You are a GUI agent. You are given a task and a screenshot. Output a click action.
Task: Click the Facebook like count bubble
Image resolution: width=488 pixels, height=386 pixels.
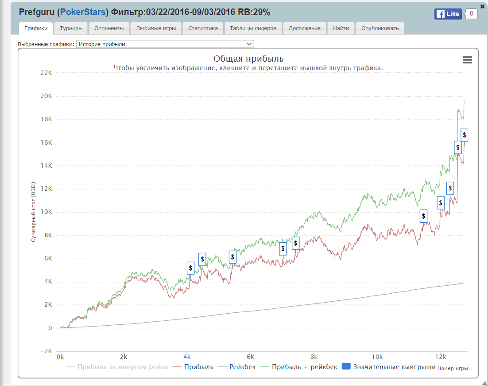point(471,13)
